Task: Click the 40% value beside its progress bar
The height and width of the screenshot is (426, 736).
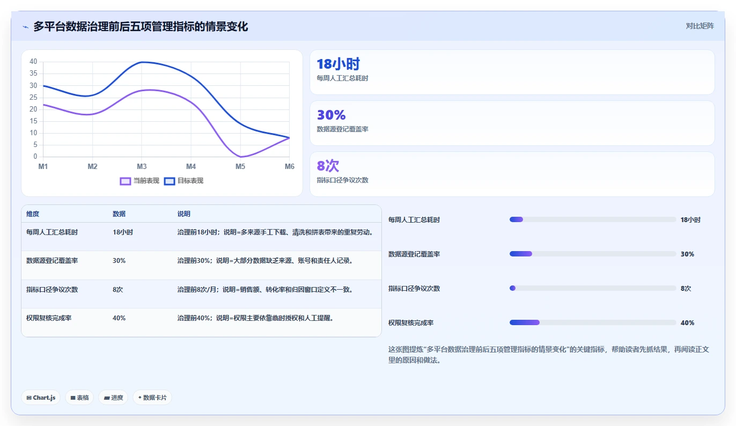Action: pos(687,322)
